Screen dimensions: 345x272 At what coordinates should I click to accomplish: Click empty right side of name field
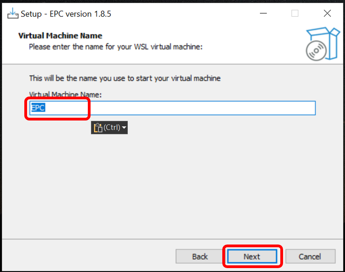pos(235,108)
